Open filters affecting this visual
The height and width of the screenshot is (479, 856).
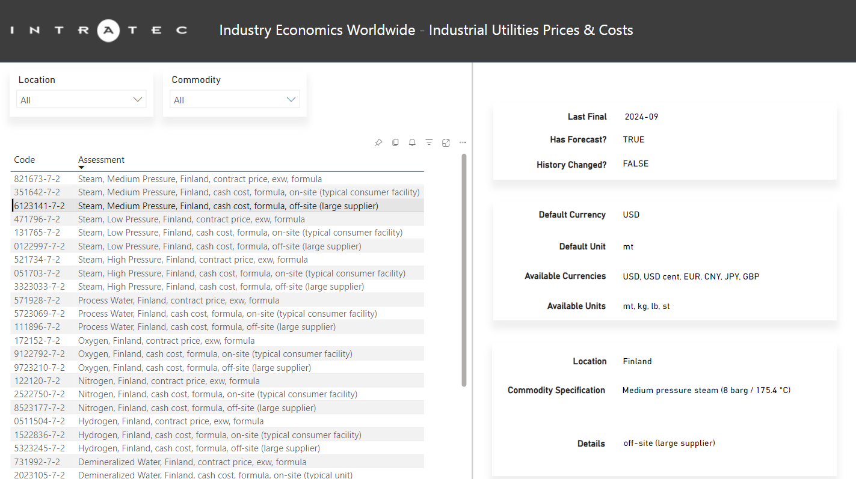pyautogui.click(x=429, y=142)
